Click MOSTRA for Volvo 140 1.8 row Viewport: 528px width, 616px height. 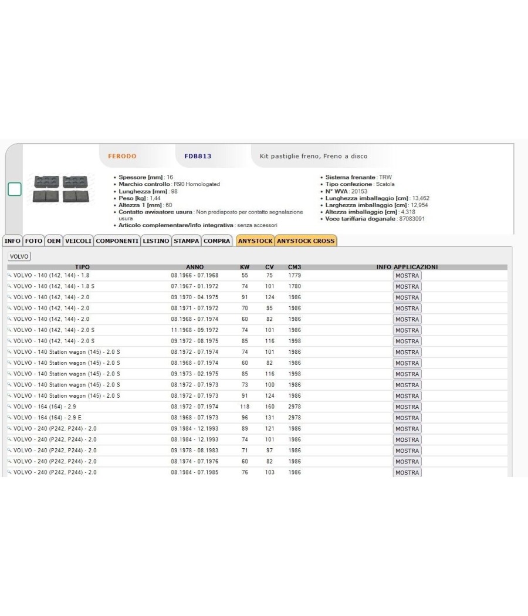coord(407,276)
